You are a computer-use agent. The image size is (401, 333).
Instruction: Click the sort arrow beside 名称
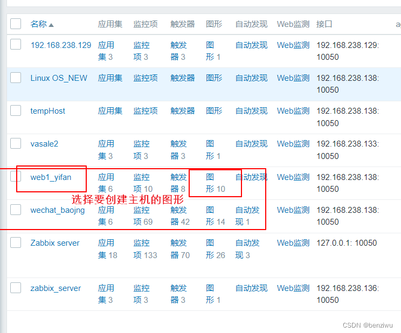[51, 25]
